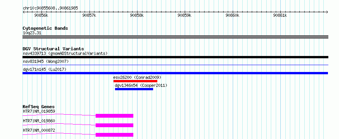Screen dimensions: 339x139
Task: Click the intron line of HTR7|NM_019859
Action: [59, 115]
